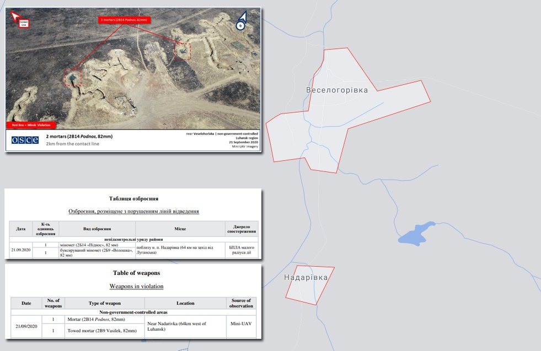Image resolution: width=541 pixels, height=351 pixels.
Task: Click the blue lake on the map
Action: 416,235
